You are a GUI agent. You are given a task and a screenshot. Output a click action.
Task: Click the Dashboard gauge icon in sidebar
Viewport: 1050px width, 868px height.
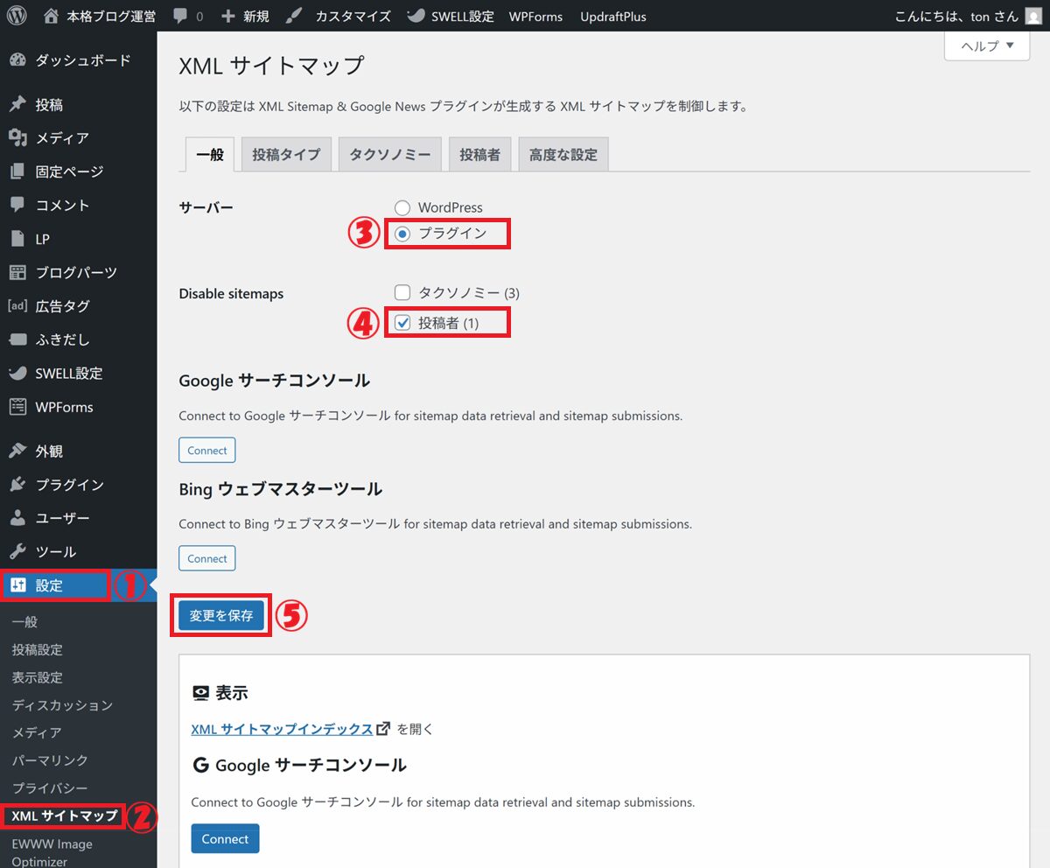coord(17,60)
